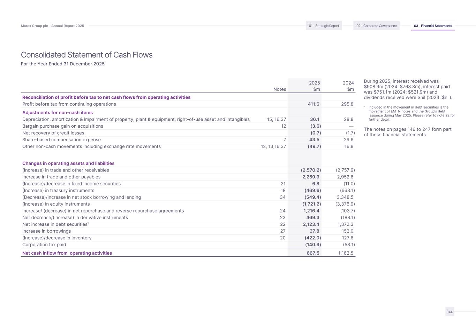Select the Share-based compensation expense row label
The width and height of the screenshot is (476, 336).
coord(61,140)
